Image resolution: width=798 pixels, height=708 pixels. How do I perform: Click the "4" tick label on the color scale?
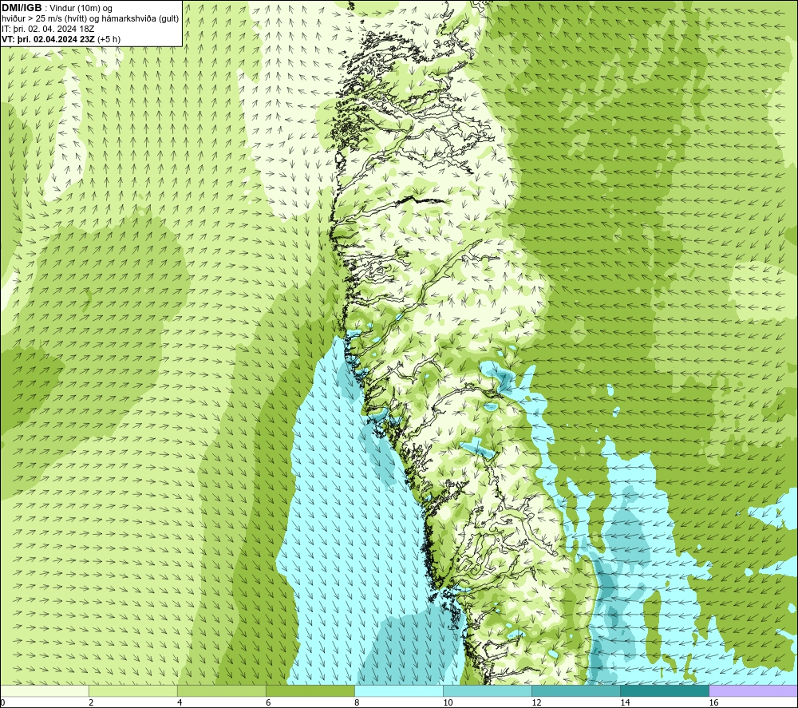point(180,703)
